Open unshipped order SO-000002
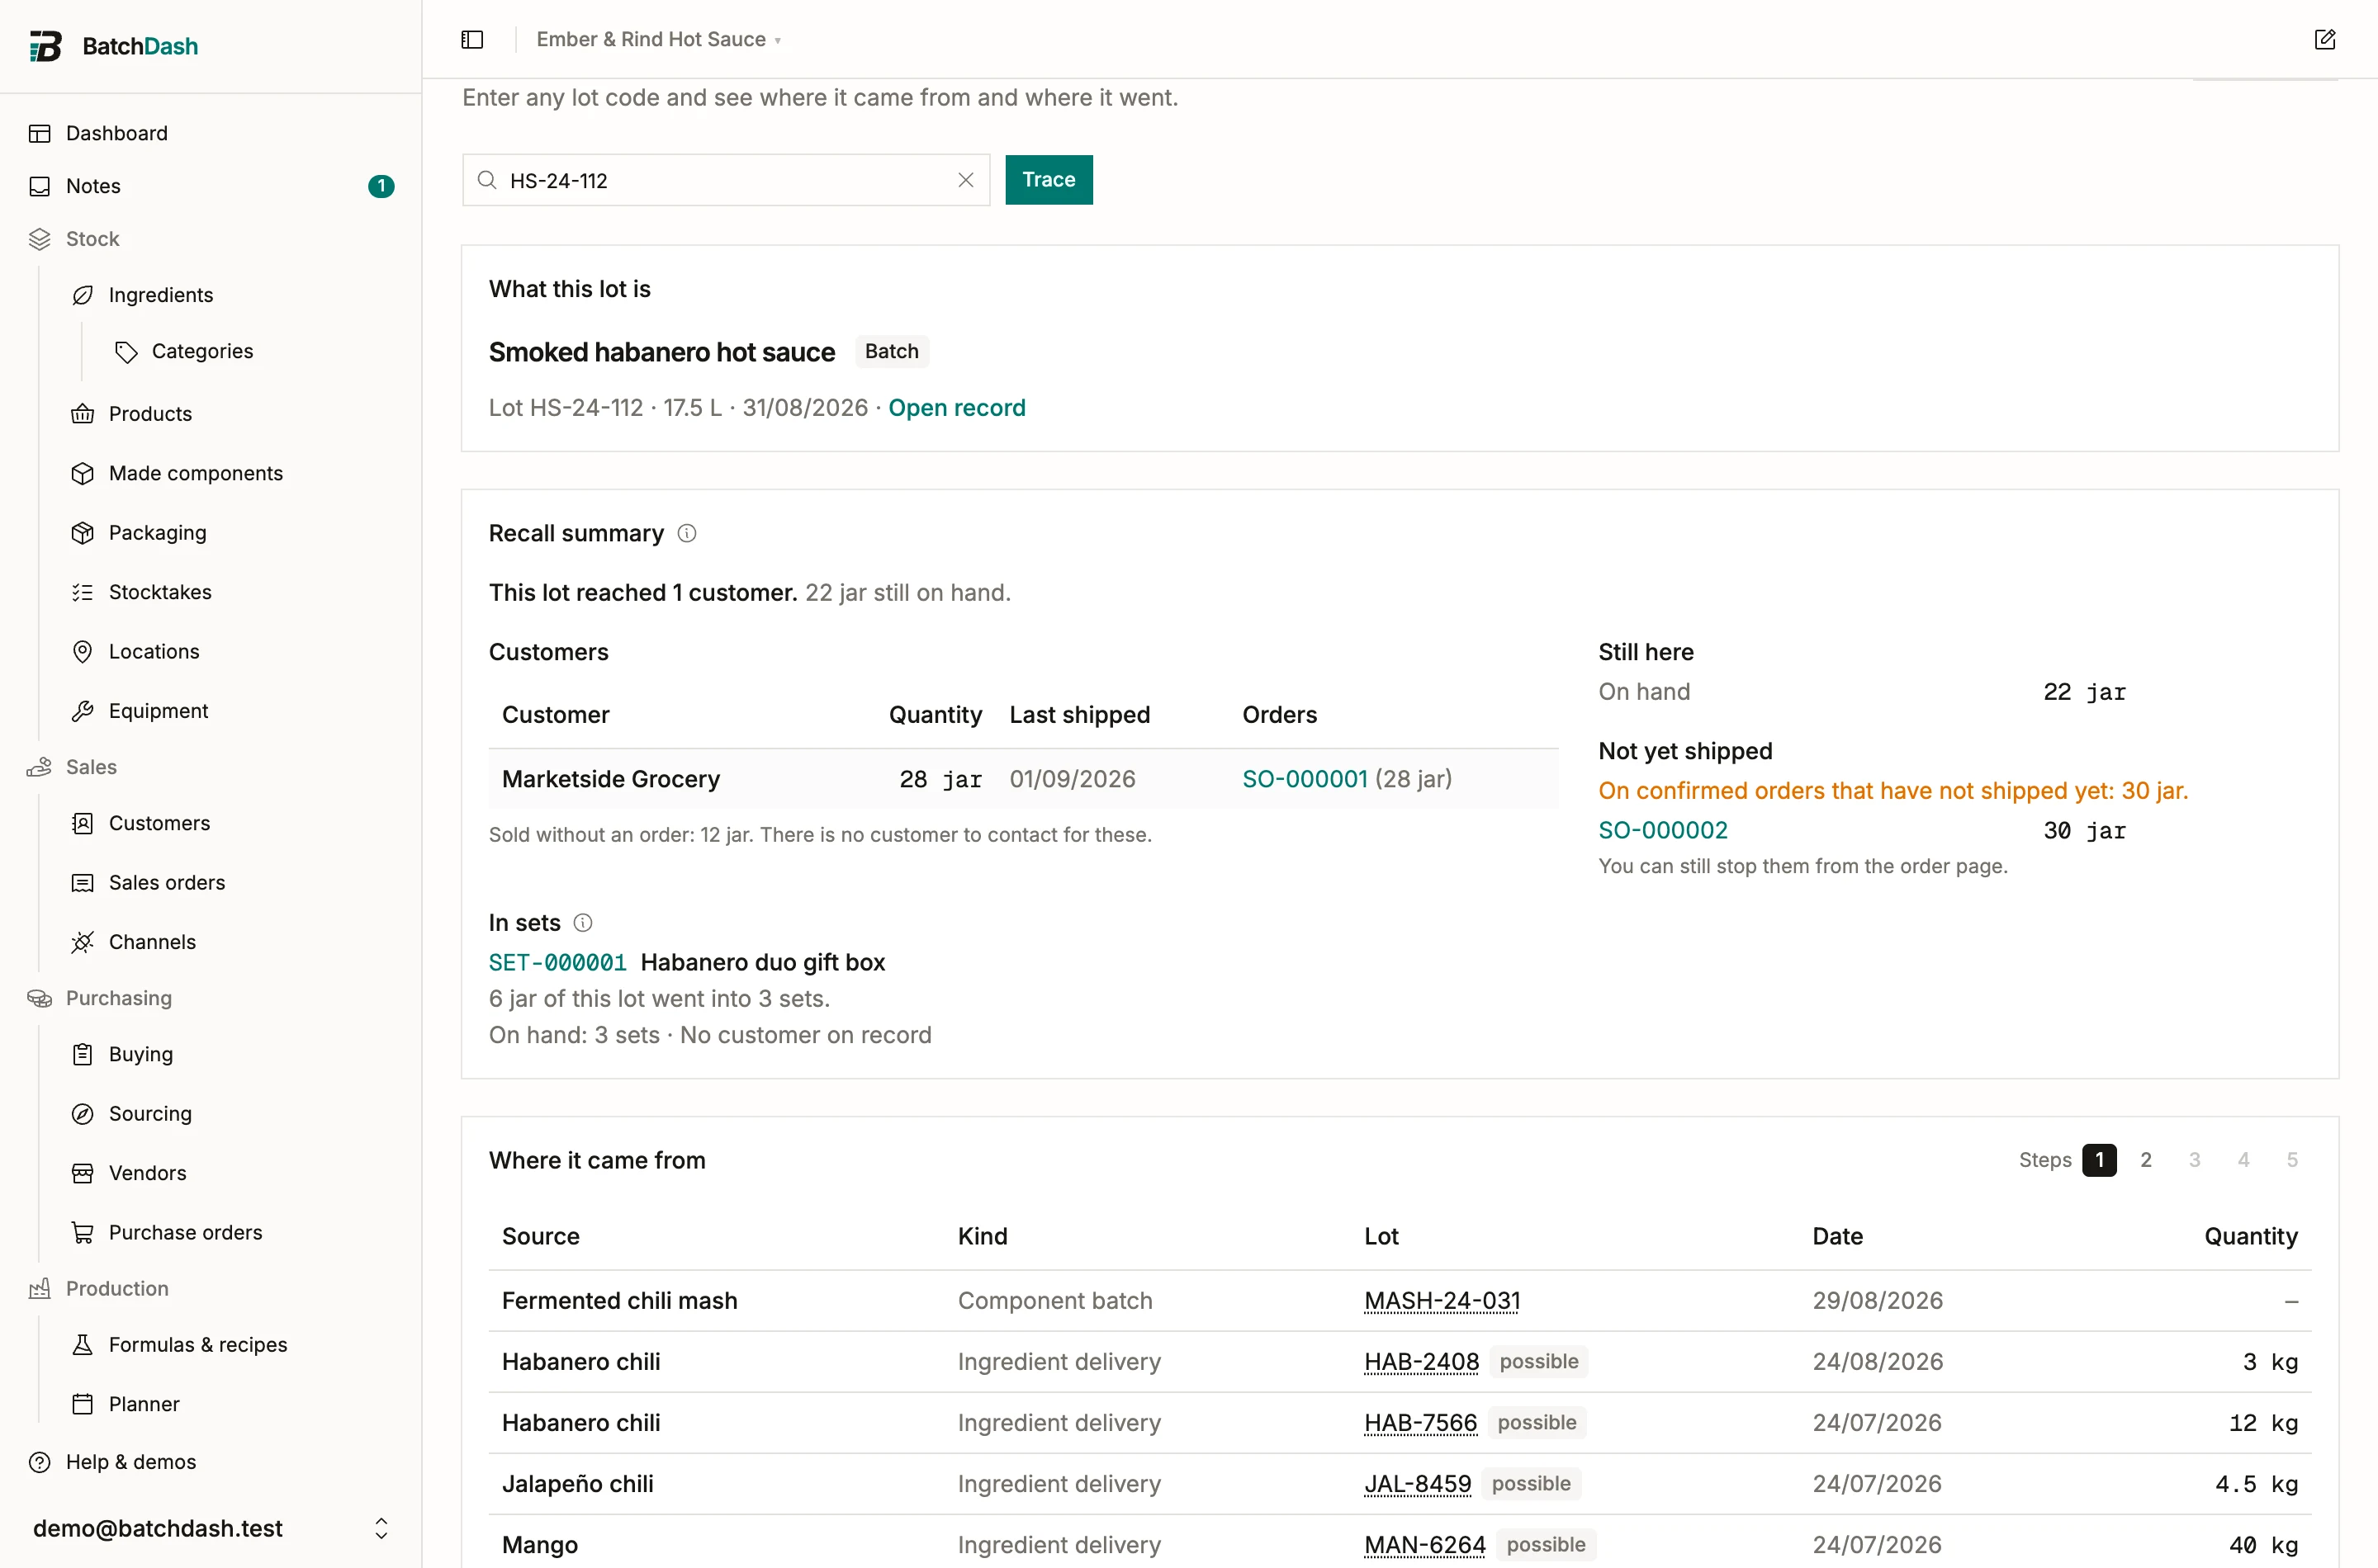2378x1568 pixels. coord(1663,830)
